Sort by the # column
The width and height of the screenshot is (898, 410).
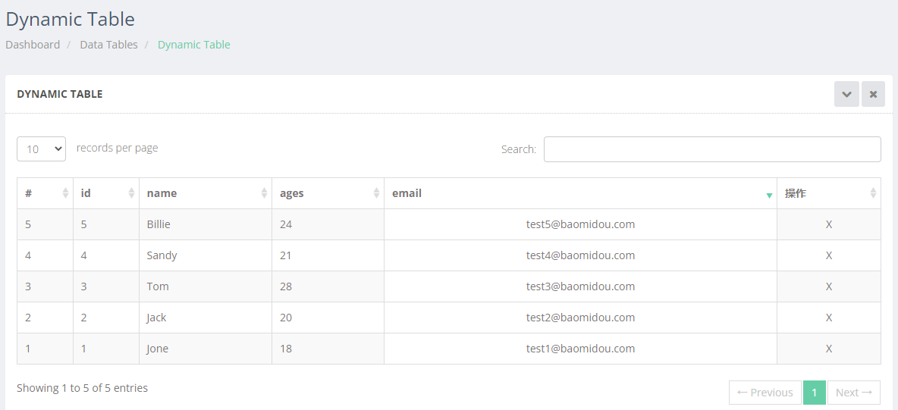pos(46,193)
